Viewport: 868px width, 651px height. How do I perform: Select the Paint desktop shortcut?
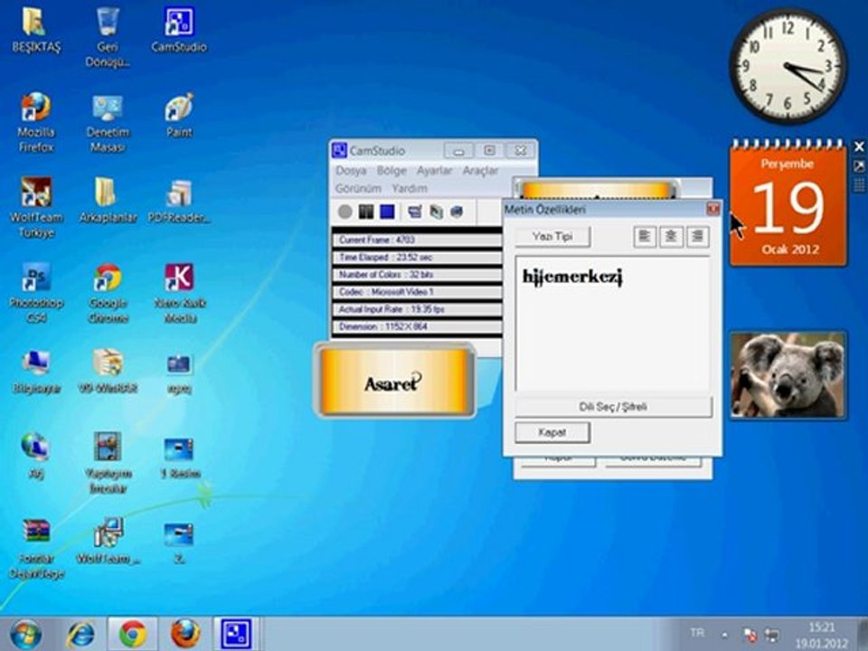(x=179, y=115)
